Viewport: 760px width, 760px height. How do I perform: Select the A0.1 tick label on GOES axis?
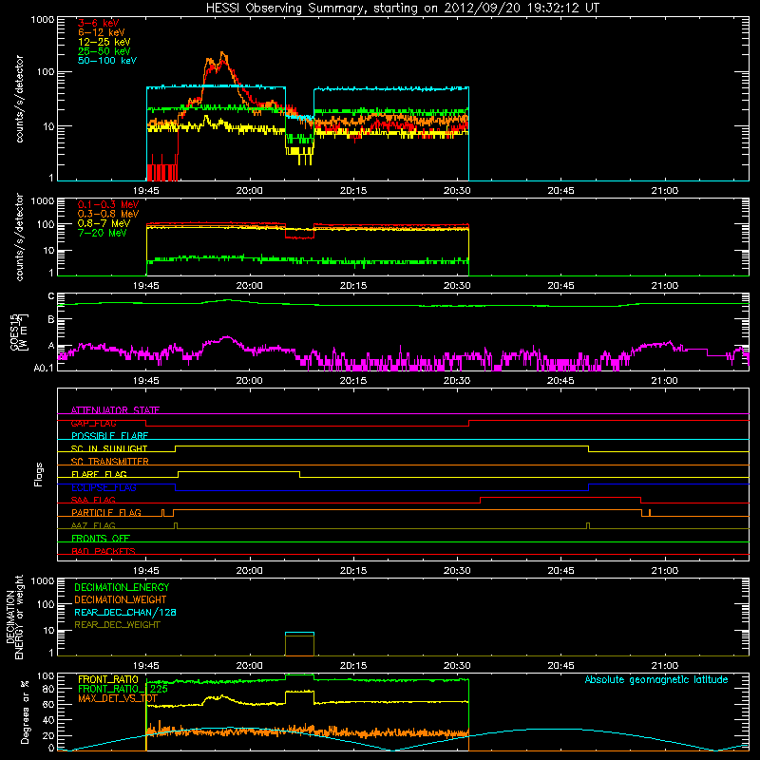point(43,368)
